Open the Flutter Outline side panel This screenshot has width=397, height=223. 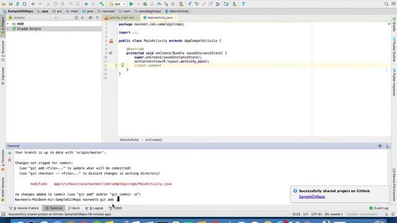tap(395, 50)
